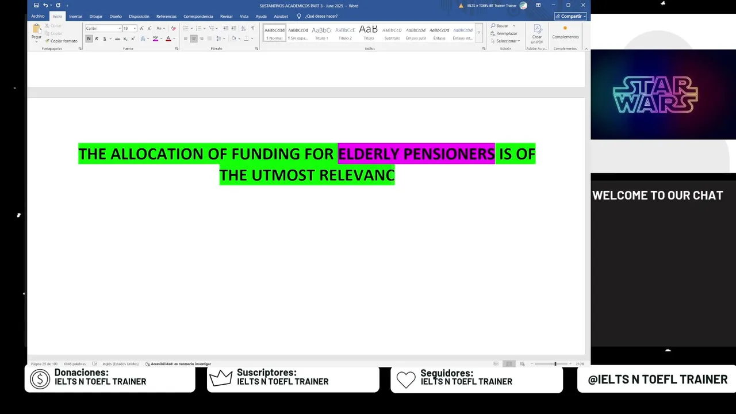Image resolution: width=736 pixels, height=414 pixels.
Task: Click the Compartir button
Action: pos(570,16)
